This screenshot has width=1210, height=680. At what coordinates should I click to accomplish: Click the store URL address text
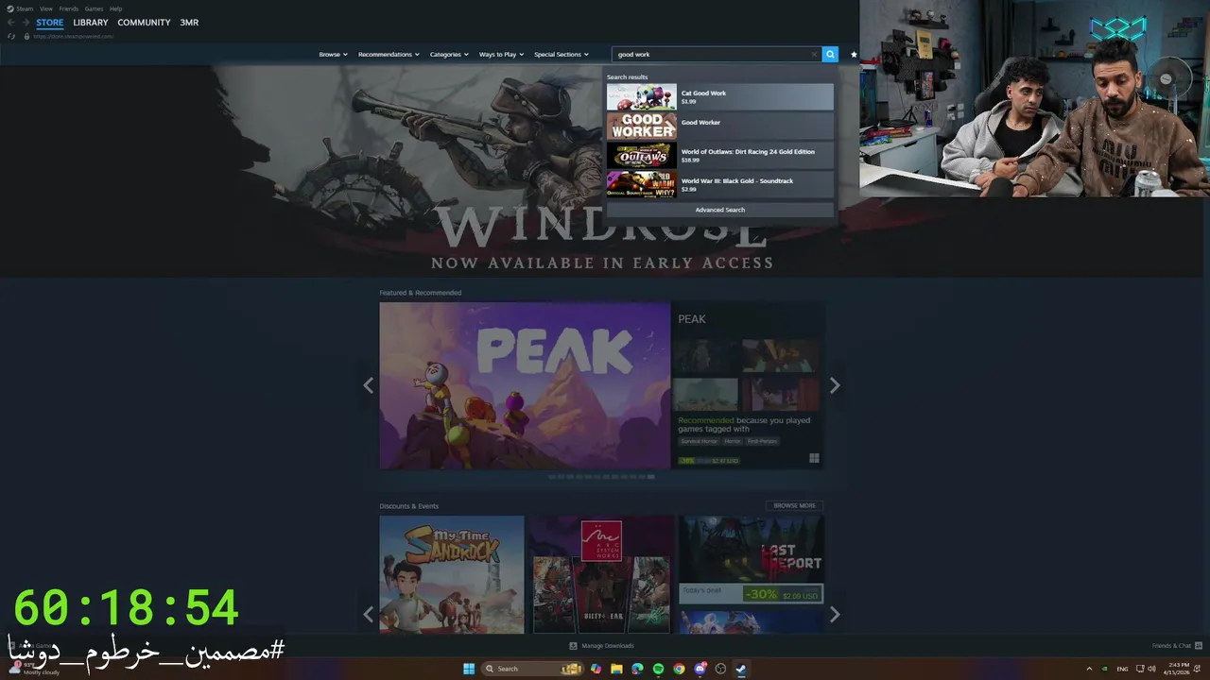pos(73,36)
